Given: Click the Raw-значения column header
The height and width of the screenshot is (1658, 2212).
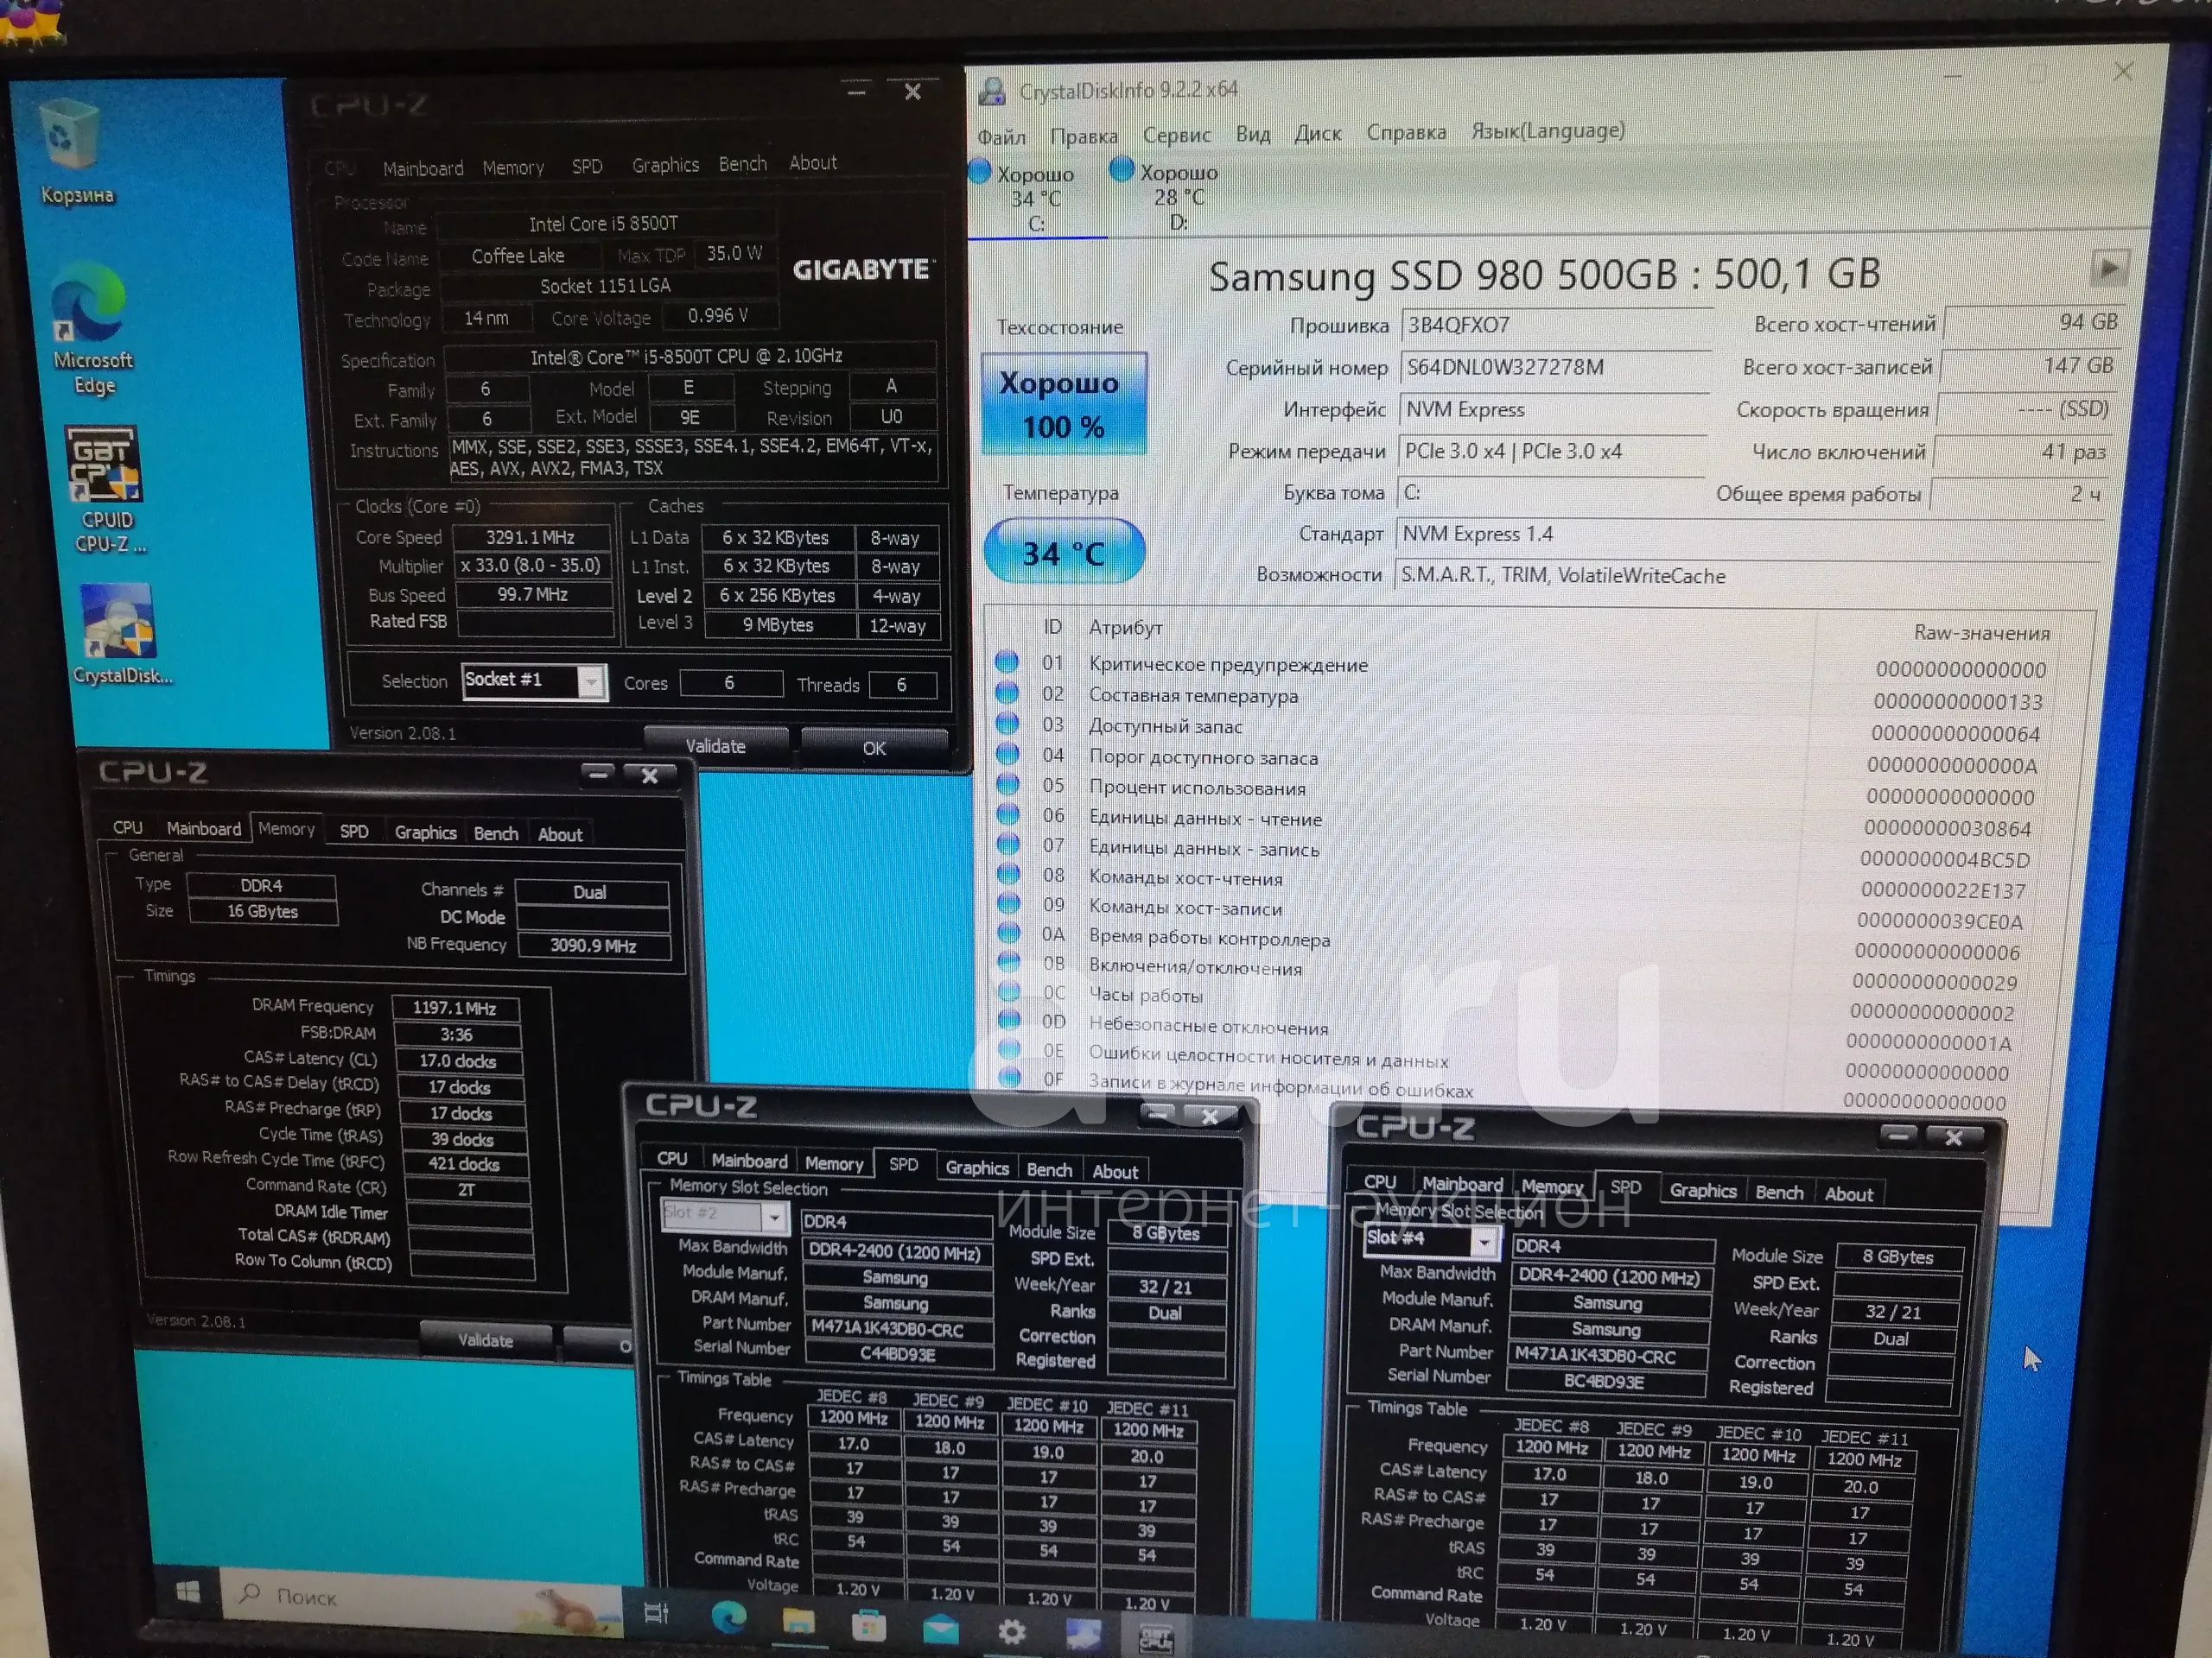Looking at the screenshot, I should 1981,633.
